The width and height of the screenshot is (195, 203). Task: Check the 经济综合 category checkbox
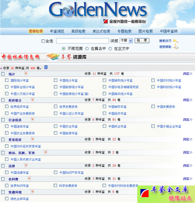tap(3, 100)
